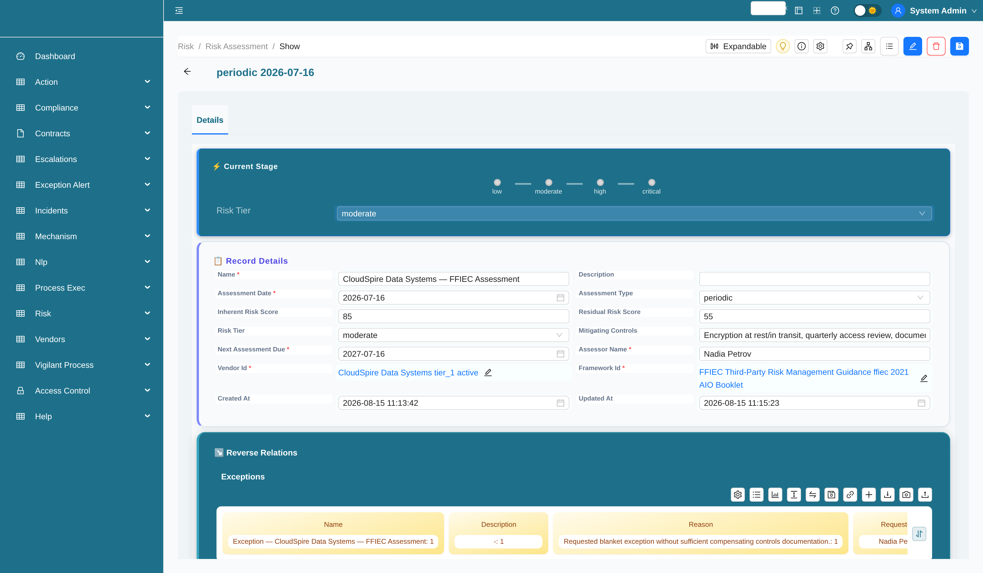The height and width of the screenshot is (573, 983).
Task: Open the Incidents sidebar item
Action: [82, 210]
